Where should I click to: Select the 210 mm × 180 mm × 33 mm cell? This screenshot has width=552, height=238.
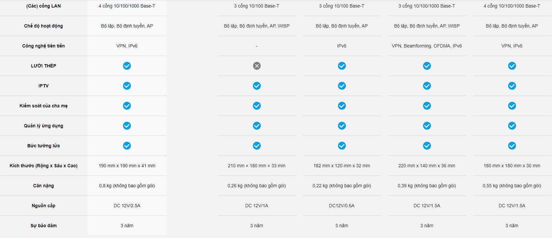pyautogui.click(x=257, y=166)
